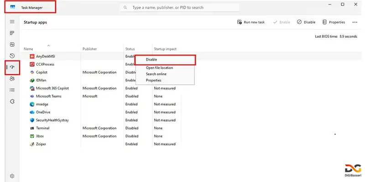Open the Details page icon
Viewport: 365px width, 182px height.
tap(12, 90)
